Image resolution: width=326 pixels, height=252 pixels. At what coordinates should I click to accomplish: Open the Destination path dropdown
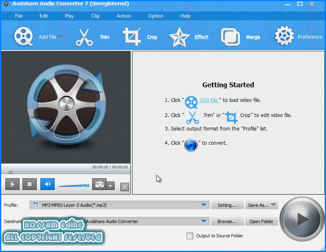coord(204,221)
